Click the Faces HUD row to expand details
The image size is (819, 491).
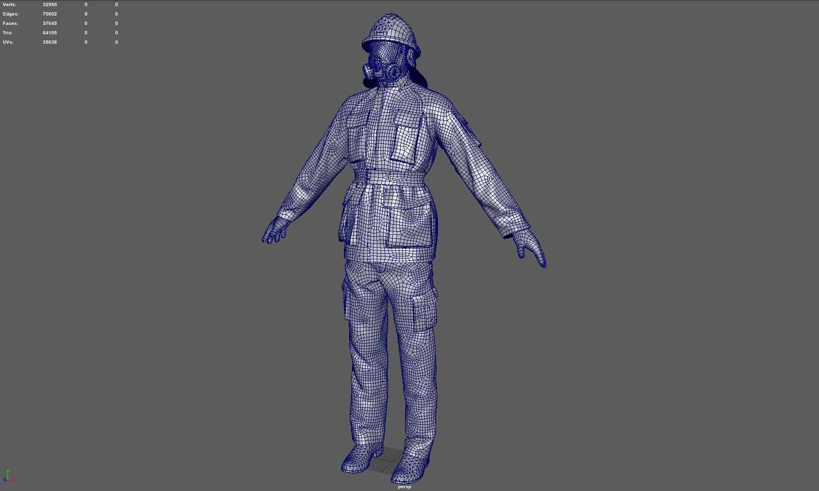(x=10, y=23)
